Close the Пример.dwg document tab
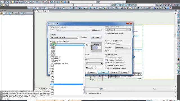 point(48,11)
